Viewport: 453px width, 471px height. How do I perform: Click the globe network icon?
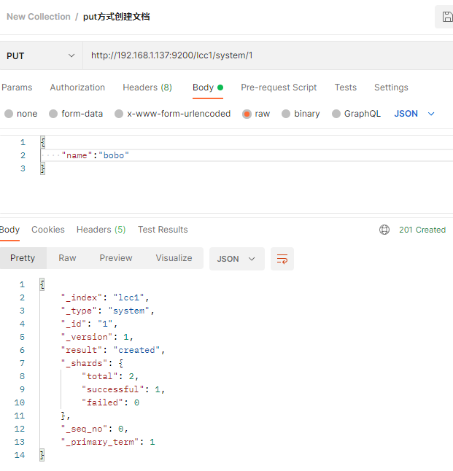point(384,230)
